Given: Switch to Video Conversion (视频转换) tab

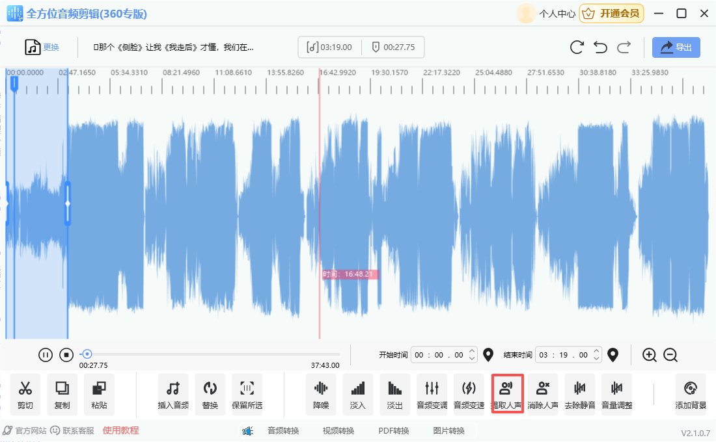Looking at the screenshot, I should [338, 430].
